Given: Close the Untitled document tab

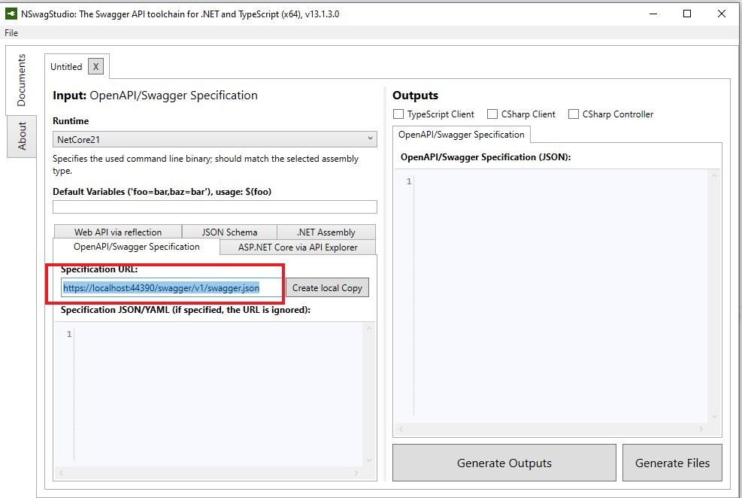Looking at the screenshot, I should [x=95, y=66].
